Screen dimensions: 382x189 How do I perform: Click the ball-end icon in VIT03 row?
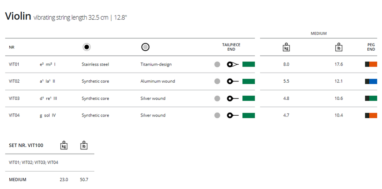pyautogui.click(x=233, y=98)
